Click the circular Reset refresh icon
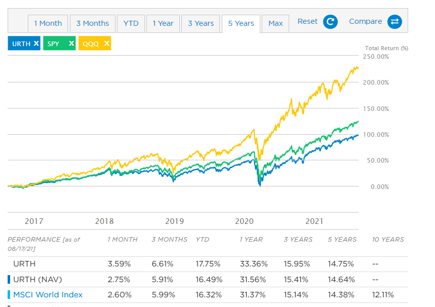Image resolution: width=435 pixels, height=307 pixels. point(330,22)
